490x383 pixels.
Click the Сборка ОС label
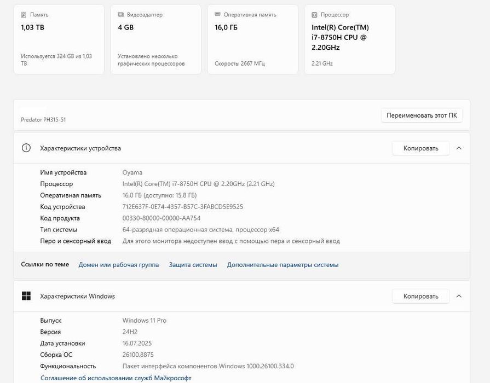tap(56, 355)
